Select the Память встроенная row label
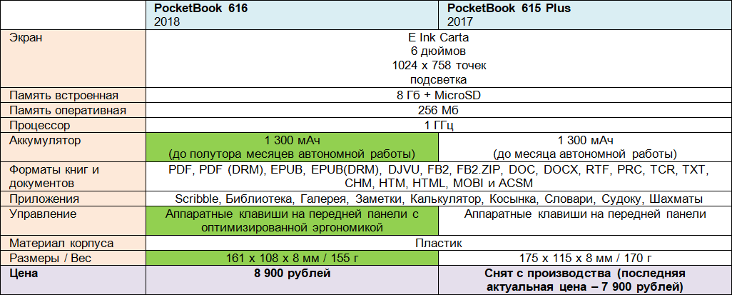The width and height of the screenshot is (732, 295). tap(73, 96)
